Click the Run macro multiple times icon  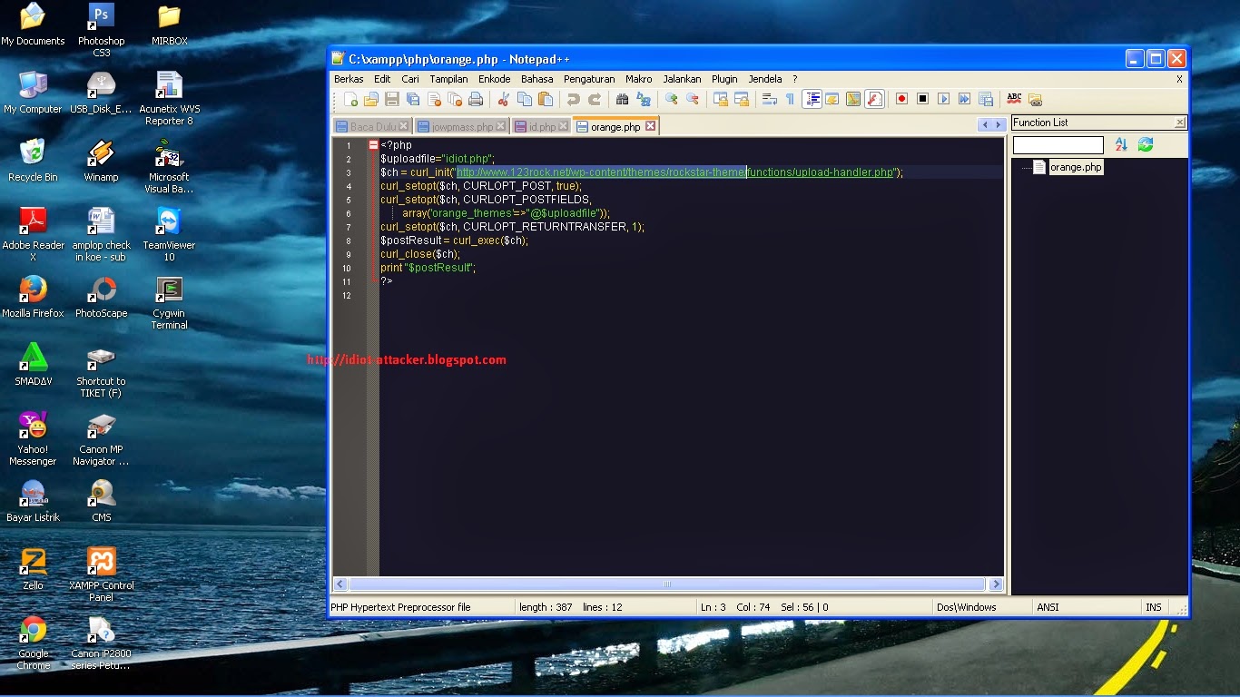click(964, 99)
